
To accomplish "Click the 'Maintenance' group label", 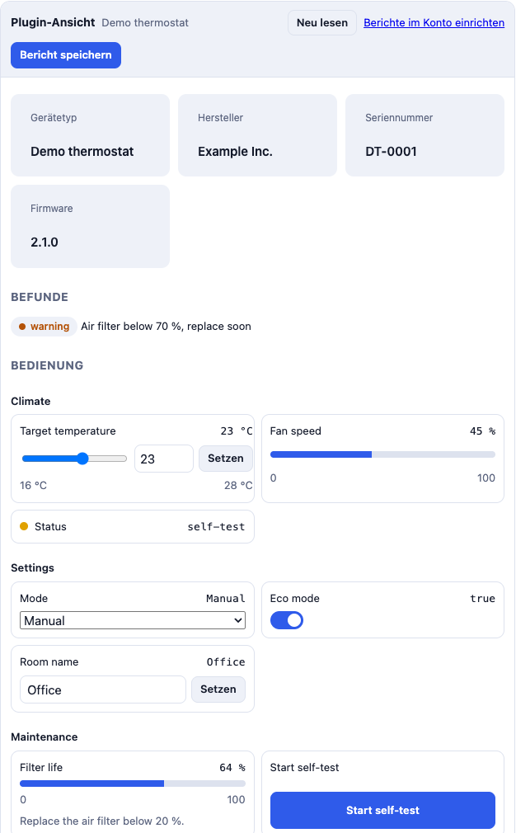I will tap(45, 737).
